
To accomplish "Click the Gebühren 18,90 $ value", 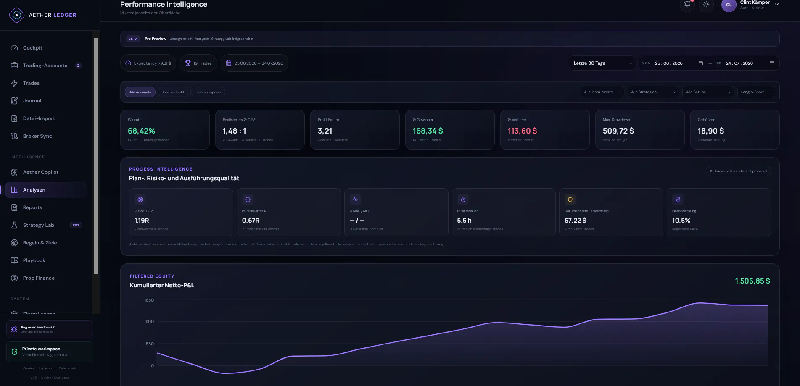I will (x=711, y=131).
